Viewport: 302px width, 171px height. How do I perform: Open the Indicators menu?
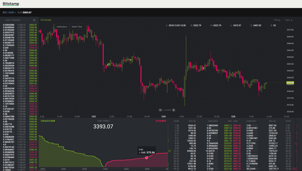(62, 27)
